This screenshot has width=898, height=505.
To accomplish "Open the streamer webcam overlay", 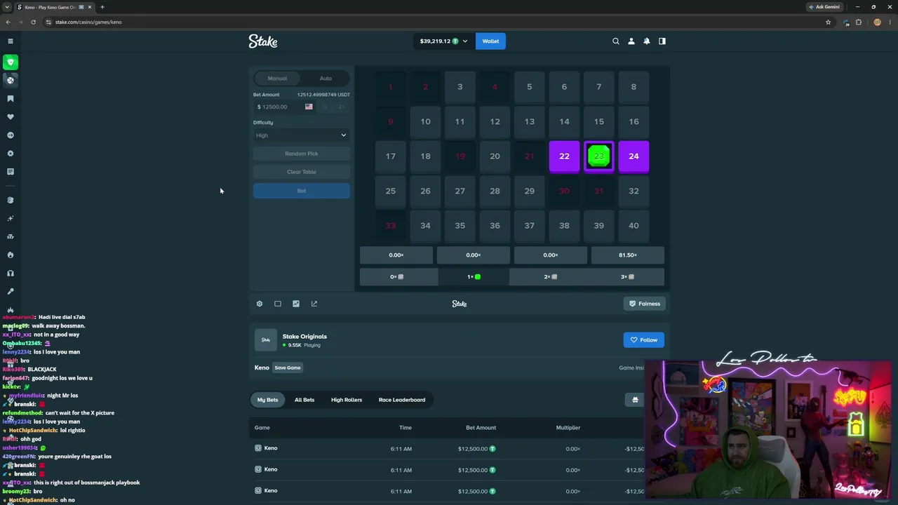I will click(769, 429).
